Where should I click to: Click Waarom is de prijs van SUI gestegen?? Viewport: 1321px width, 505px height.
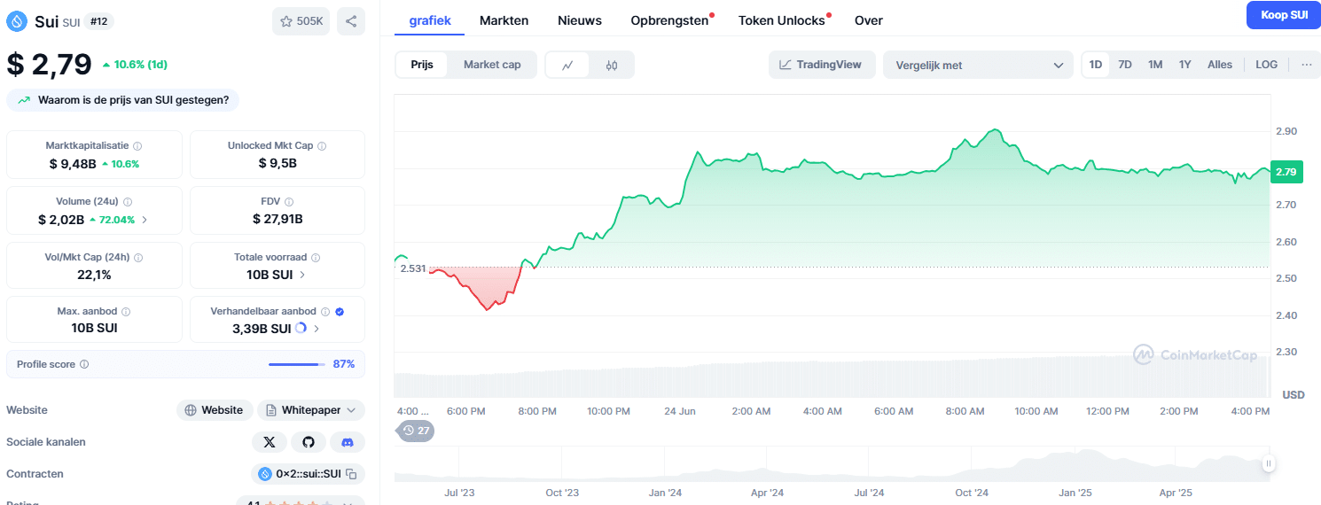tap(122, 100)
